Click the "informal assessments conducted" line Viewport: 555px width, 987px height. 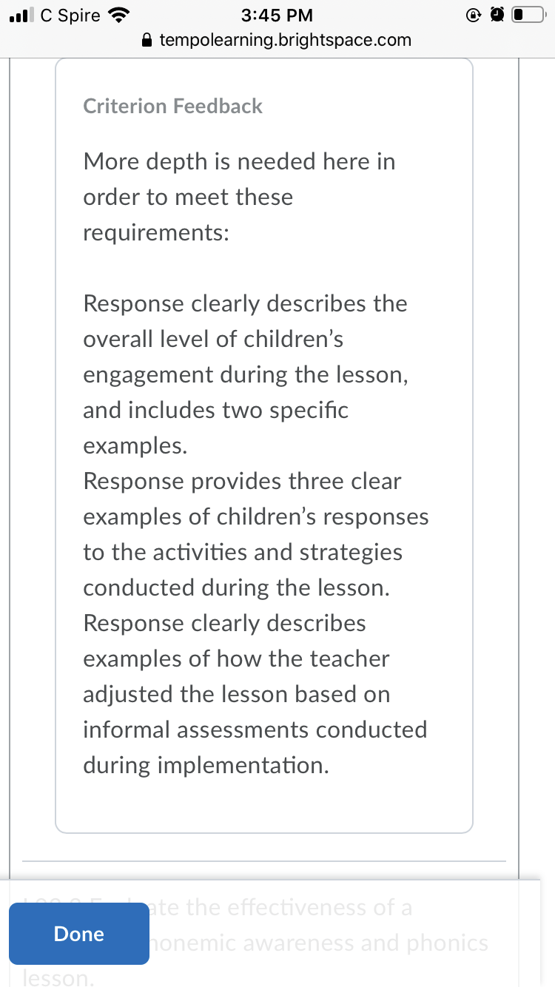(x=255, y=730)
